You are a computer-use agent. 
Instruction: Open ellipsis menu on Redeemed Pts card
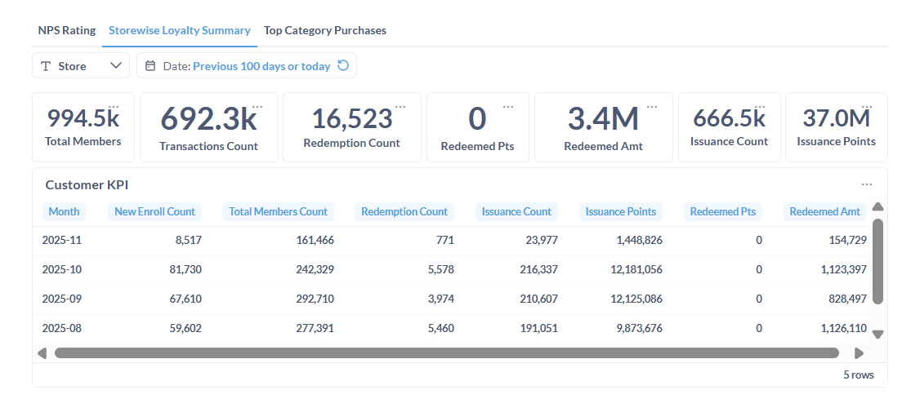click(x=508, y=106)
